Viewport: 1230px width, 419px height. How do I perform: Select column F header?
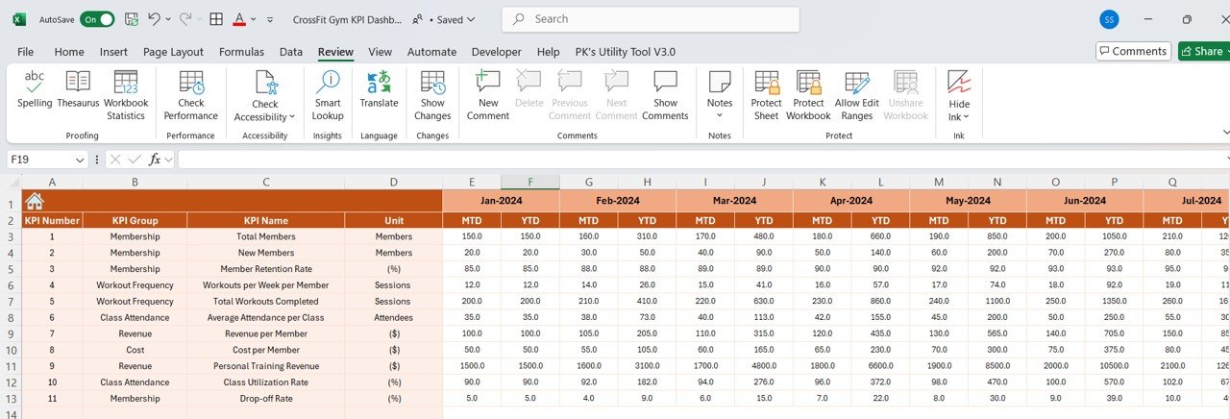[530, 182]
